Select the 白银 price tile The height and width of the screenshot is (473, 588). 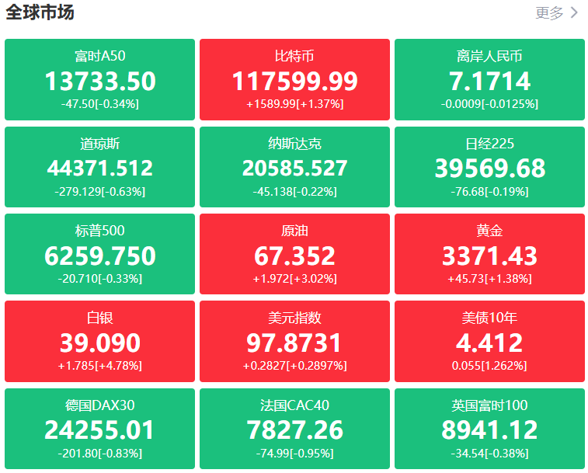[x=99, y=340]
